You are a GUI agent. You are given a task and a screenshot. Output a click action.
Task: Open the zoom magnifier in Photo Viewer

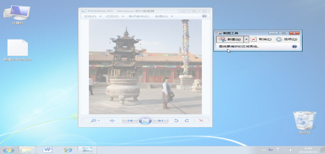94,121
